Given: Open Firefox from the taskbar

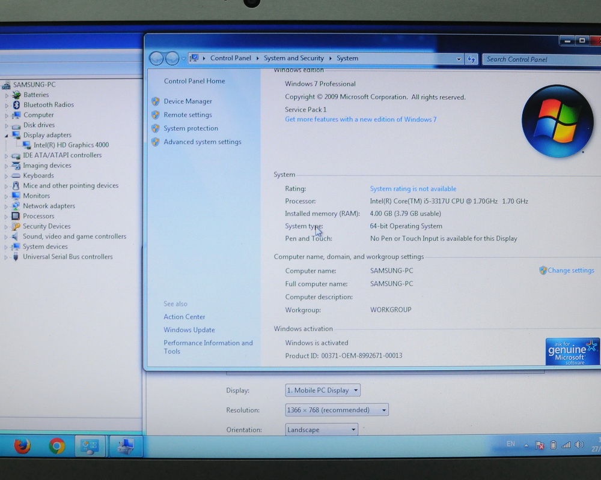Looking at the screenshot, I should 22,446.
